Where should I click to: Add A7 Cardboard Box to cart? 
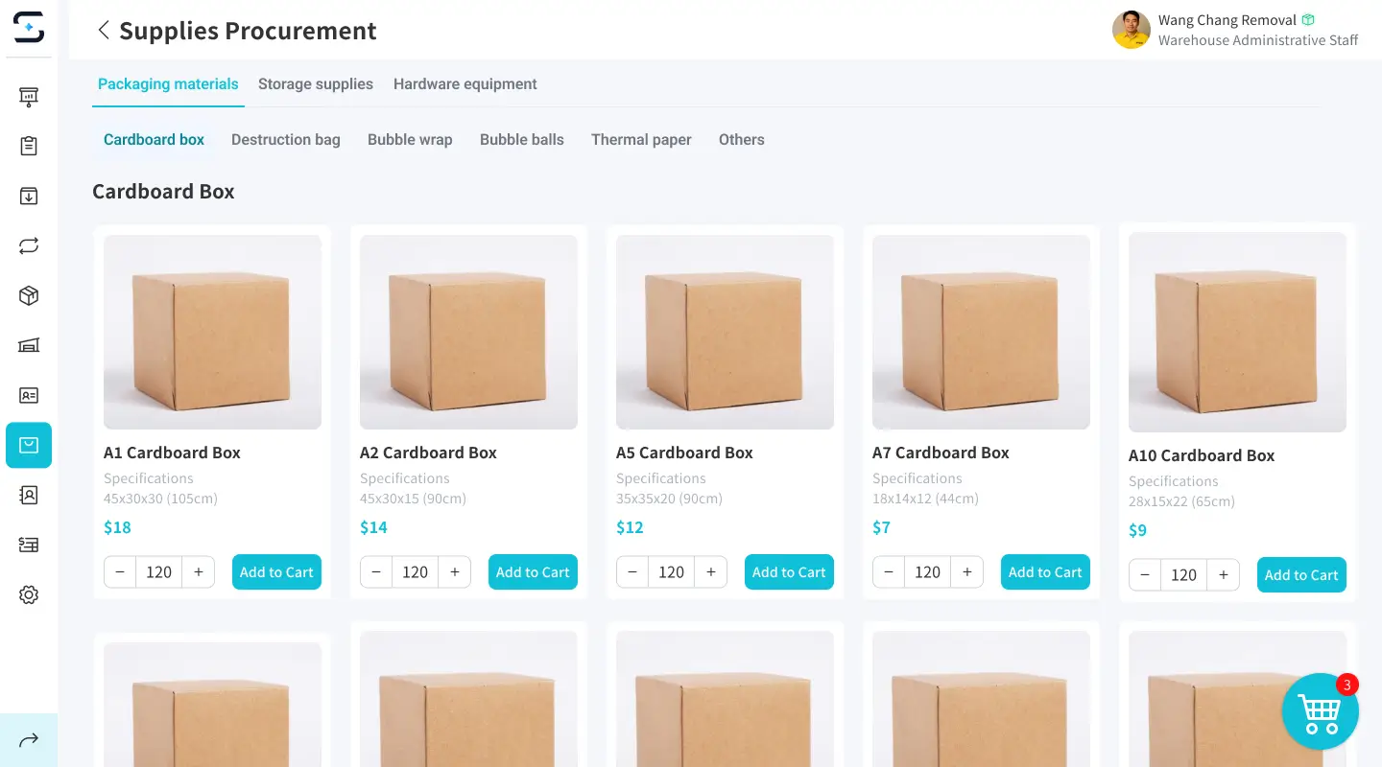click(x=1045, y=572)
